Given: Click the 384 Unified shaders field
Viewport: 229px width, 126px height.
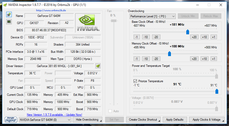Looking at the screenshot, I should tap(83, 45).
